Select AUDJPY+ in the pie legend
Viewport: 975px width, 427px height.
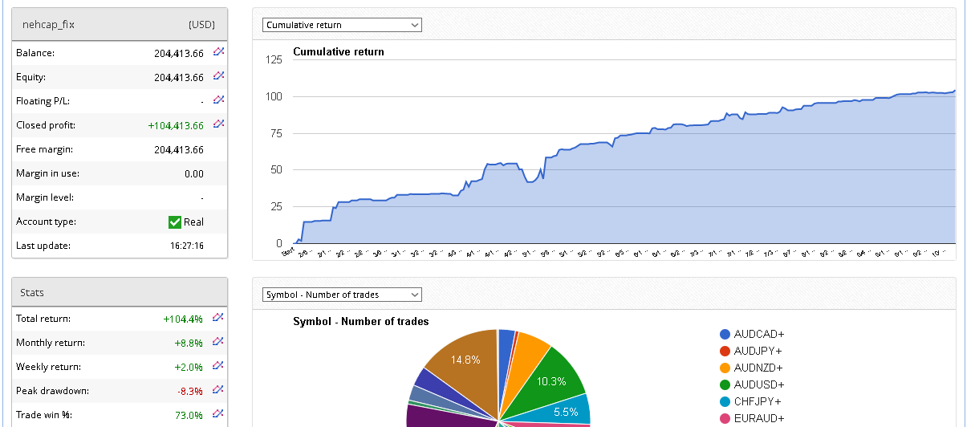(752, 351)
